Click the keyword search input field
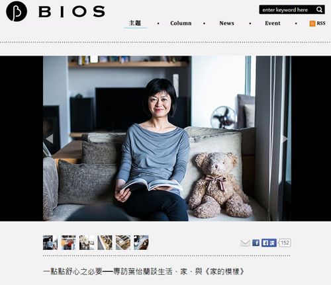This screenshot has width=331, height=285. point(287,10)
